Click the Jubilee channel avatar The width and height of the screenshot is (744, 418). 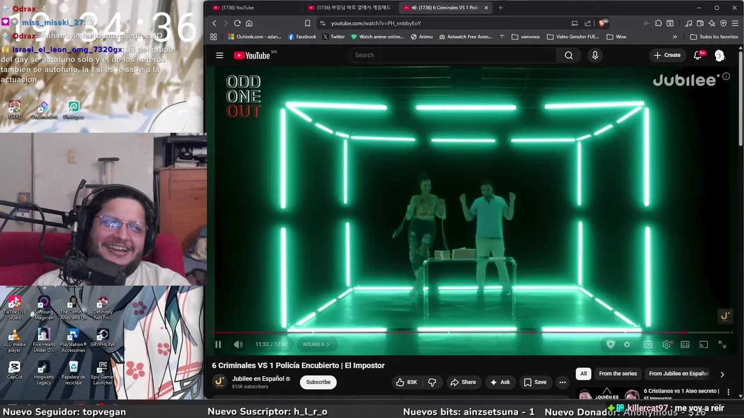220,381
